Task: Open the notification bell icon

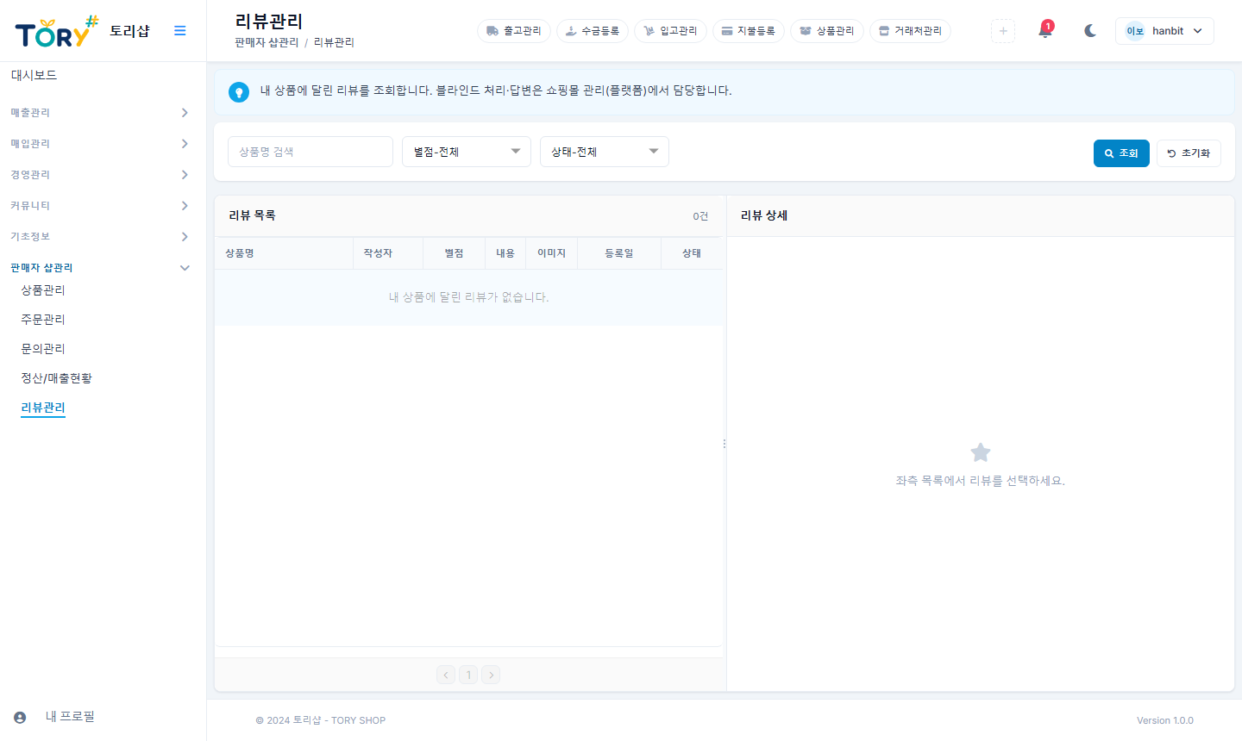Action: (1045, 30)
